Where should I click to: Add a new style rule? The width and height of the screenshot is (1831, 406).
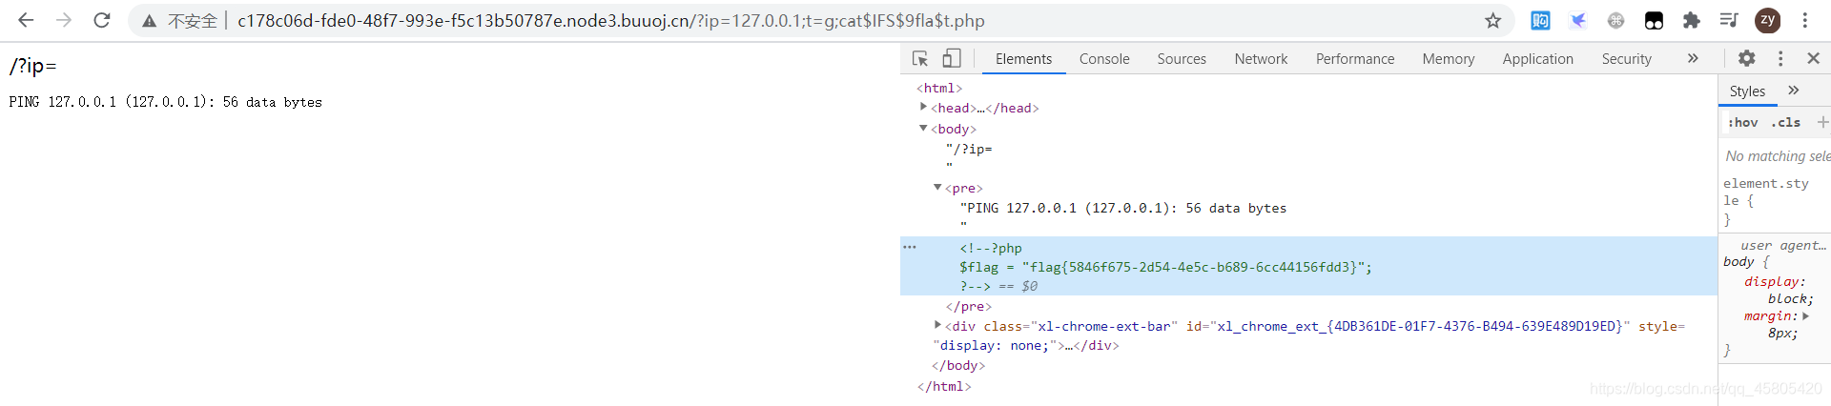pos(1822,122)
